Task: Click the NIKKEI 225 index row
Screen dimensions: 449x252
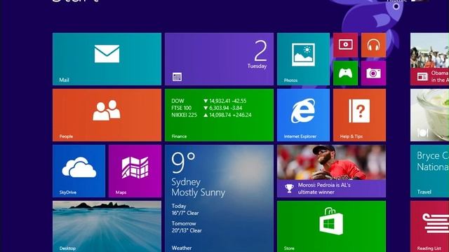Action: coord(211,115)
